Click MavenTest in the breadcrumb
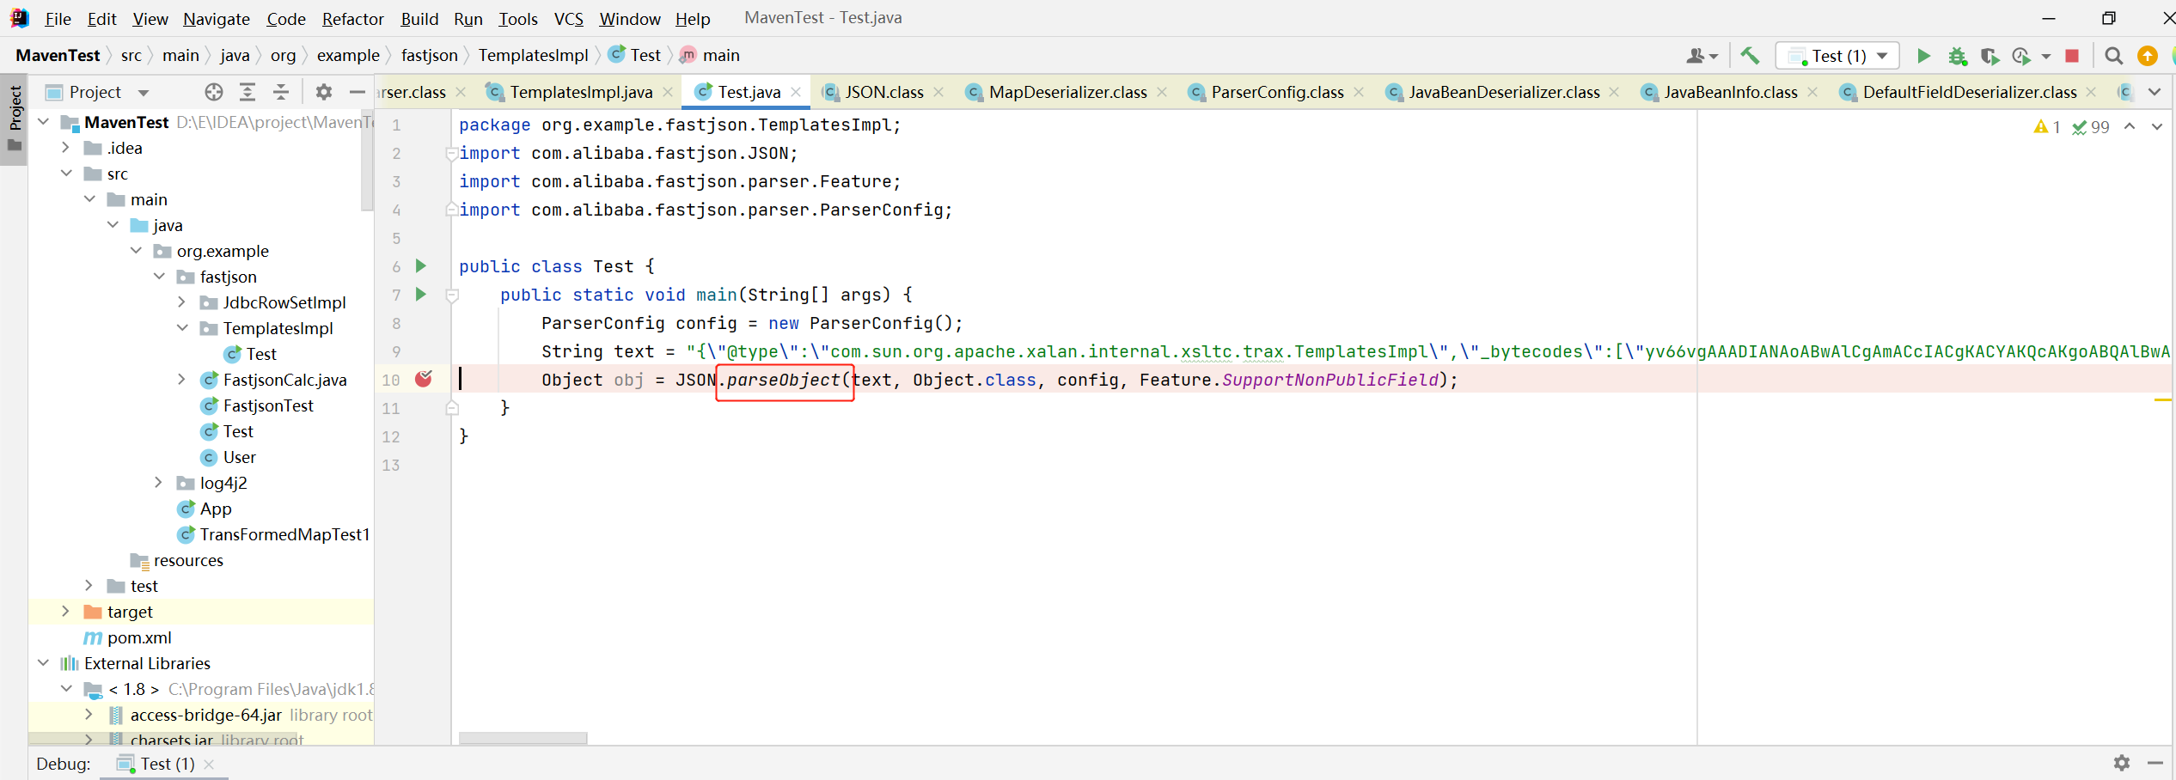Screen dimensions: 2176x780 pyautogui.click(x=58, y=56)
